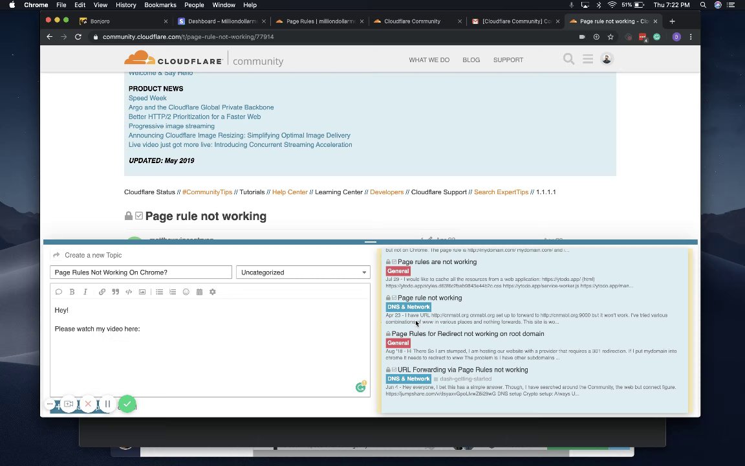The width and height of the screenshot is (745, 466).
Task: Switch to Gmail Cloudflare Community tab
Action: (516, 21)
